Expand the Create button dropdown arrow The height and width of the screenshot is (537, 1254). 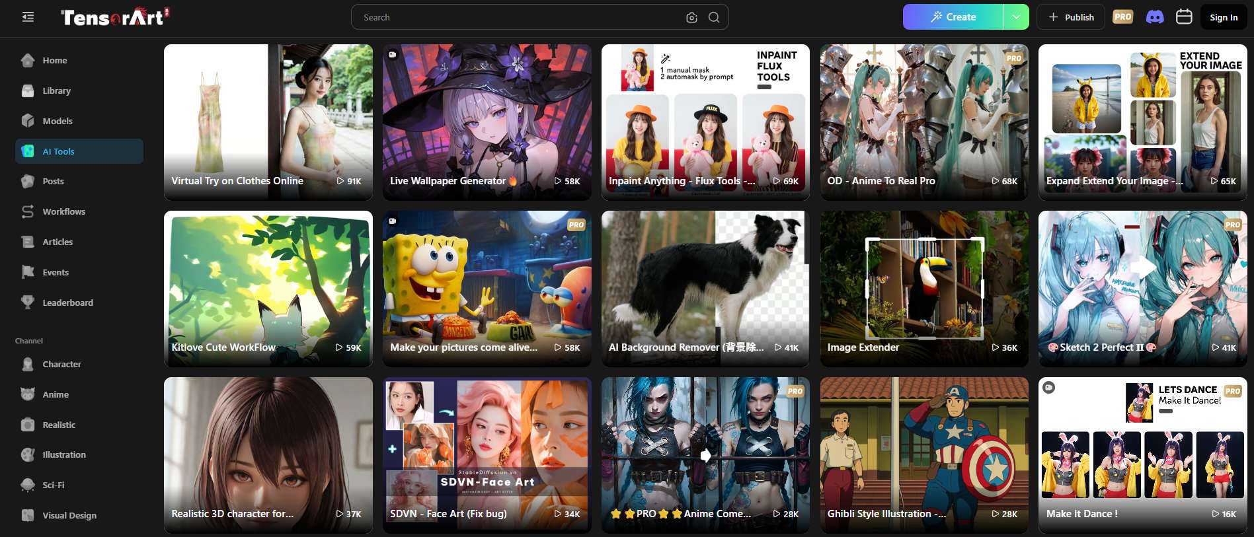click(1016, 17)
